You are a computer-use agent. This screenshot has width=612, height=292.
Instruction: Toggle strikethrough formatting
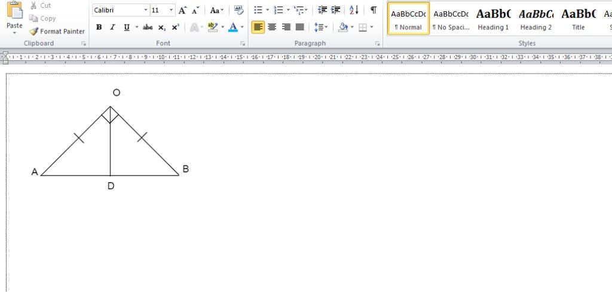point(148,27)
